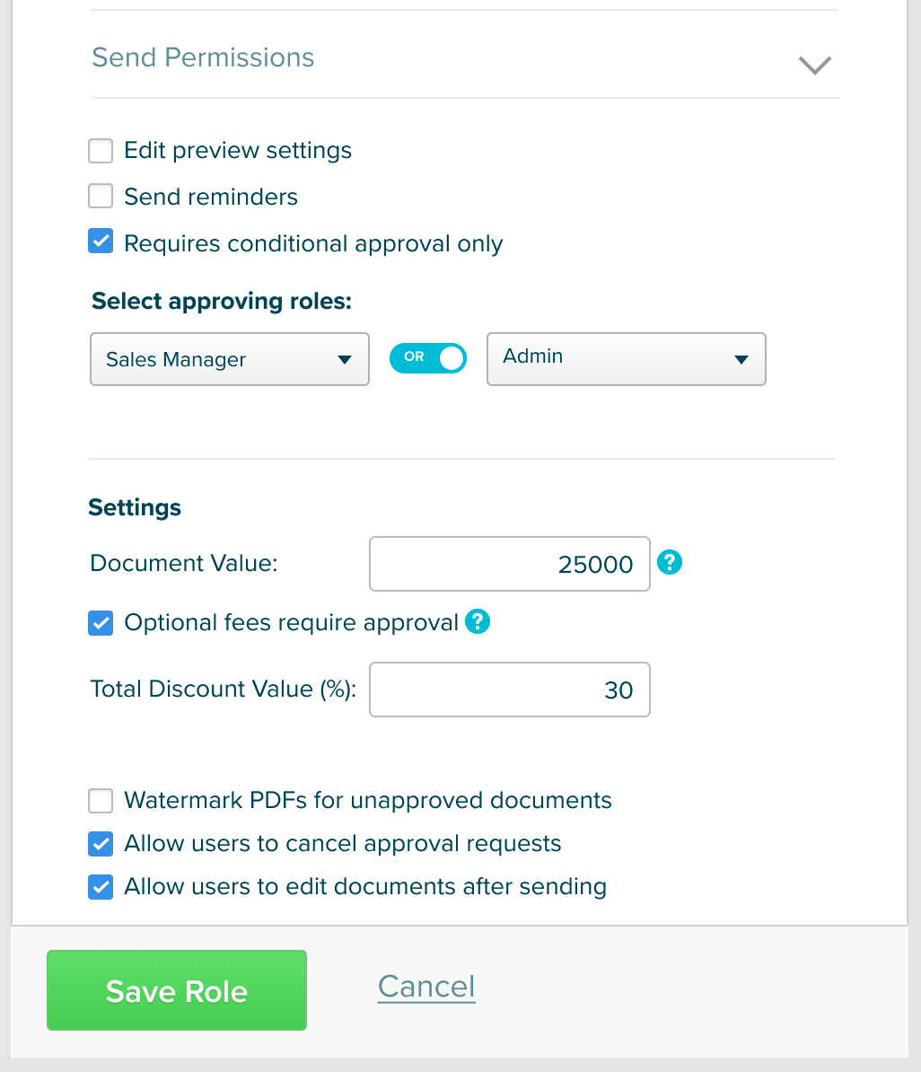
Task: Disable Allow users to cancel approval requests
Action: (x=101, y=844)
